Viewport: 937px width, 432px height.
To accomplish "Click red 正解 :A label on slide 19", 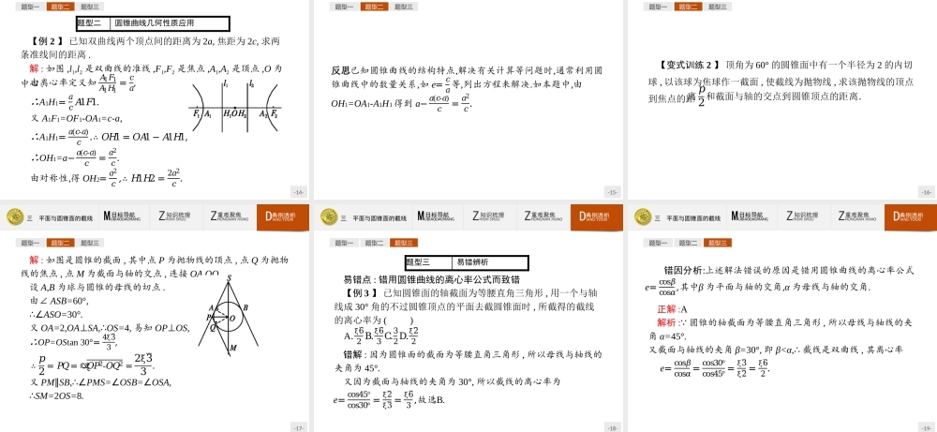I will (x=672, y=309).
